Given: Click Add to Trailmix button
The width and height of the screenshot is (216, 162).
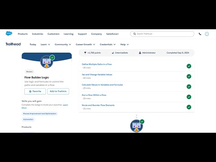Looking at the screenshot, I should tap(58, 91).
